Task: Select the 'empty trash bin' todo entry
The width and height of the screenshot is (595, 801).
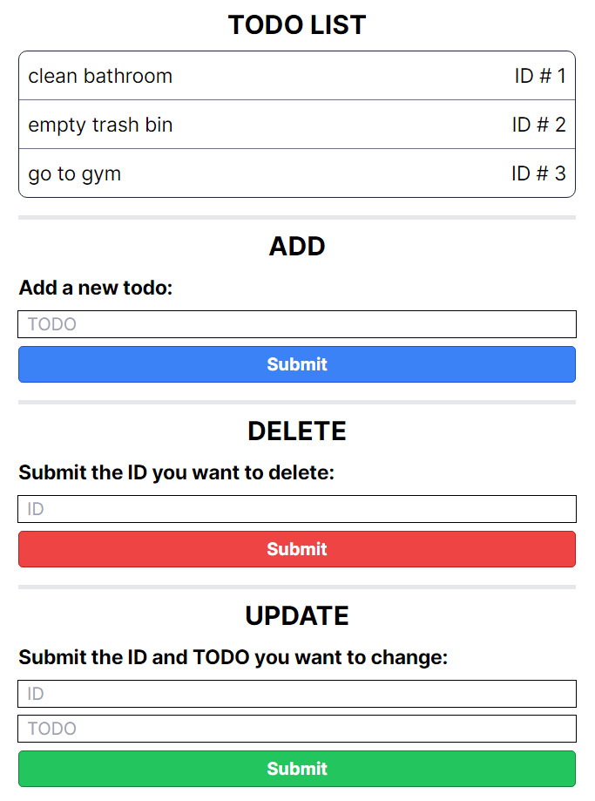Action: click(x=101, y=125)
